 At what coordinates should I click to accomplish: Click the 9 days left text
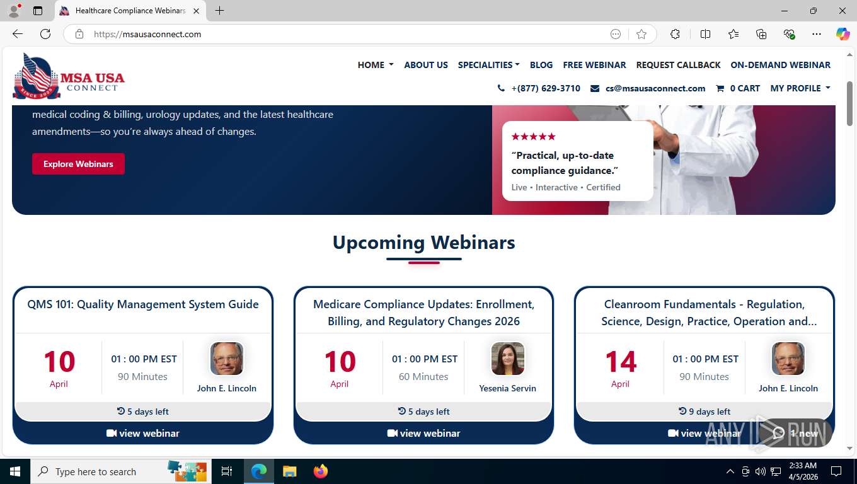pos(710,412)
